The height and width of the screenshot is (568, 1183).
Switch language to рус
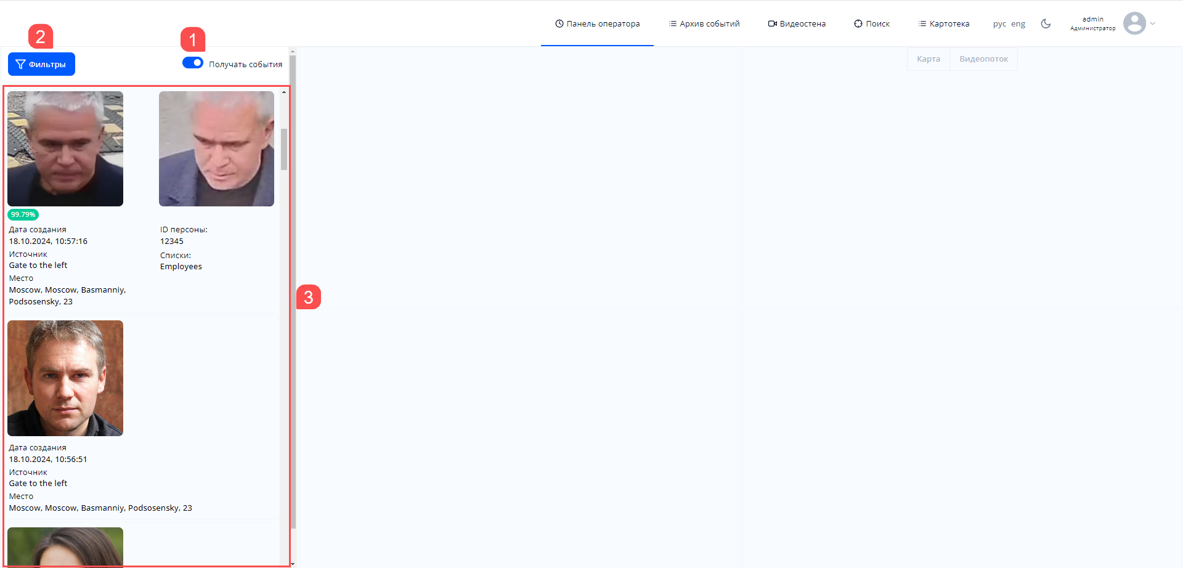click(x=999, y=24)
